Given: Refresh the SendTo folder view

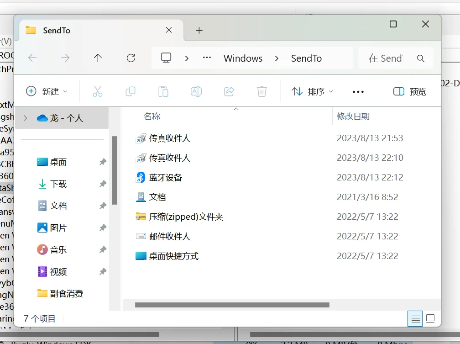Looking at the screenshot, I should 131,58.
